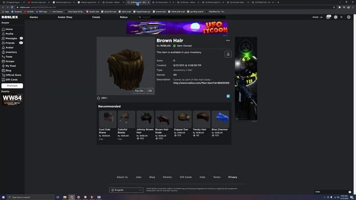Open the Man item link in the description
The image size is (356, 200).
click(x=201, y=83)
